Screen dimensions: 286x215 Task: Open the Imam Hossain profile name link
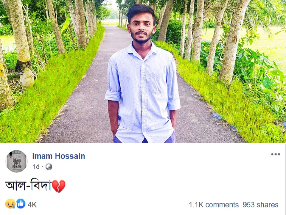click(59, 156)
